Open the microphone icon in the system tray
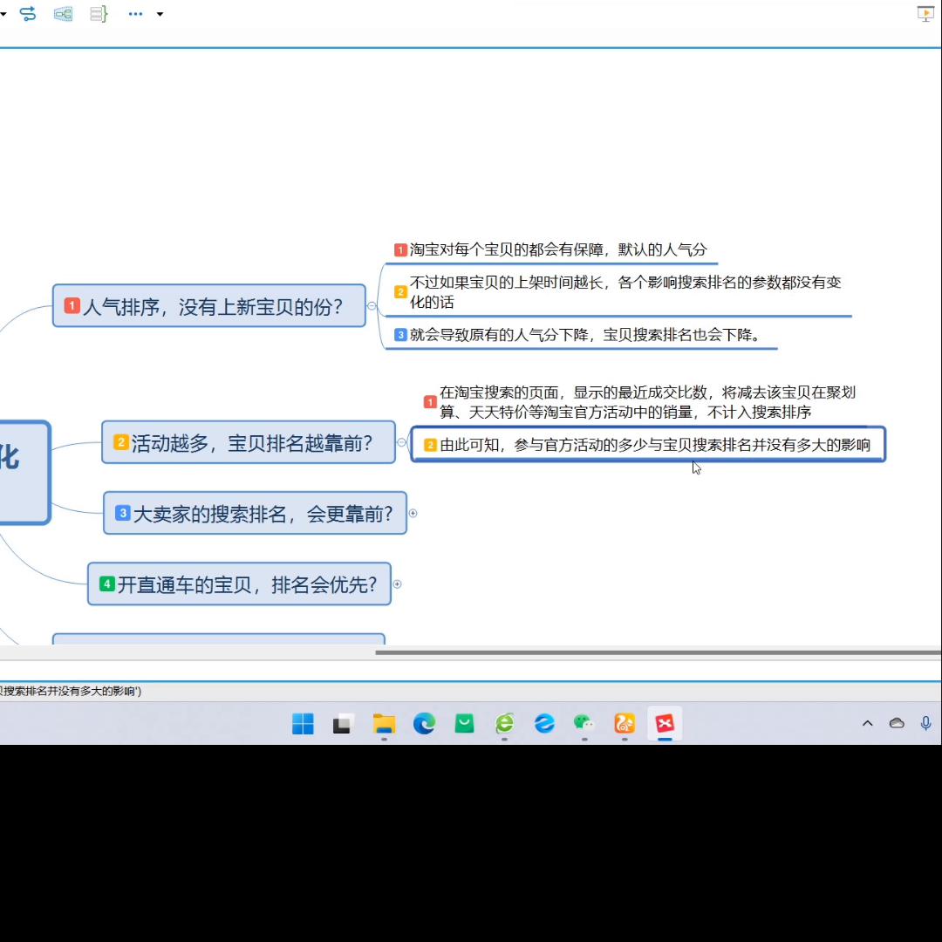Screen dimensions: 942x942 [925, 723]
